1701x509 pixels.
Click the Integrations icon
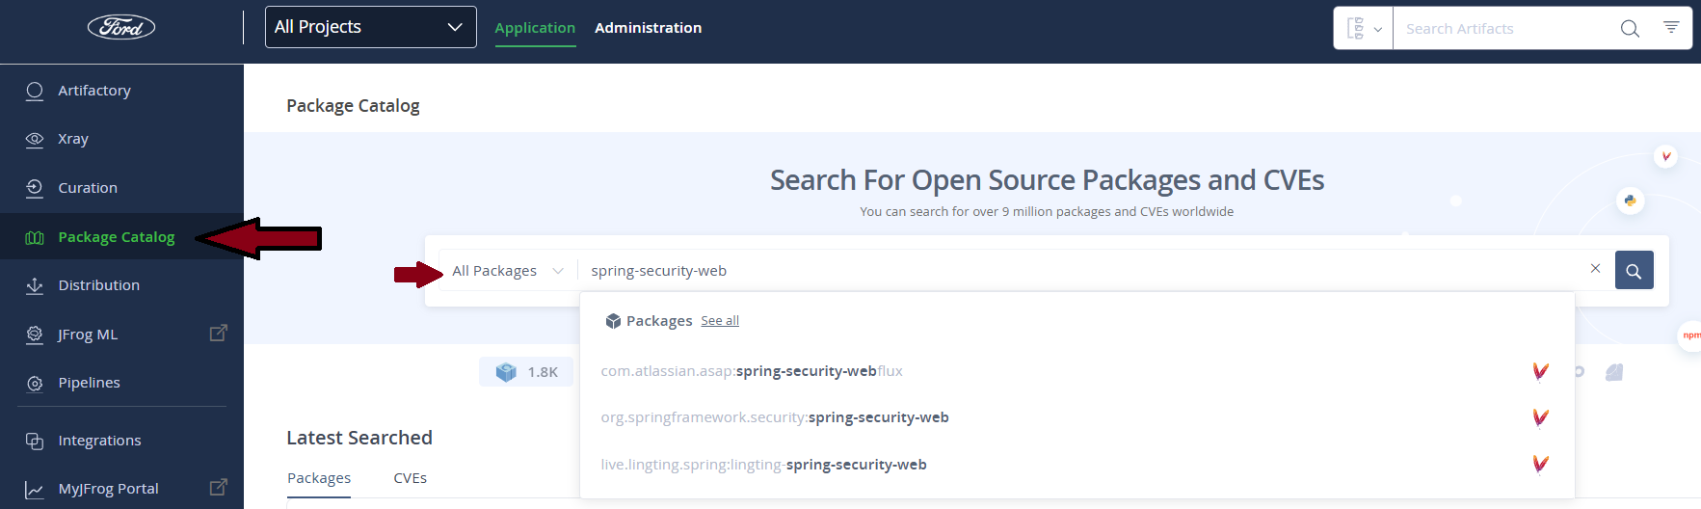[x=35, y=441]
